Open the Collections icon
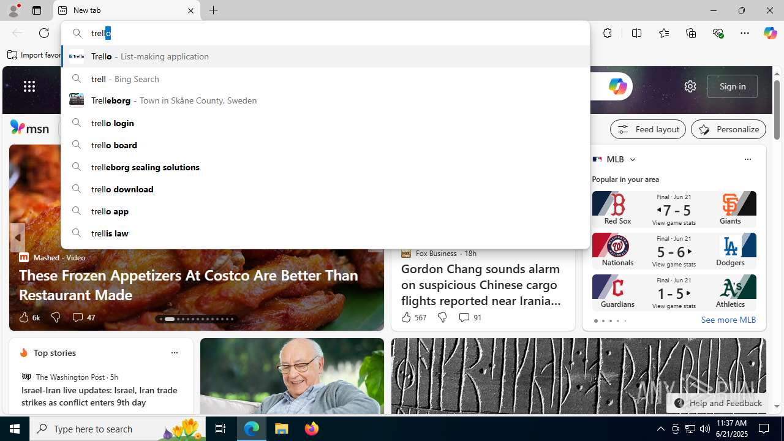784x441 pixels. 691,33
